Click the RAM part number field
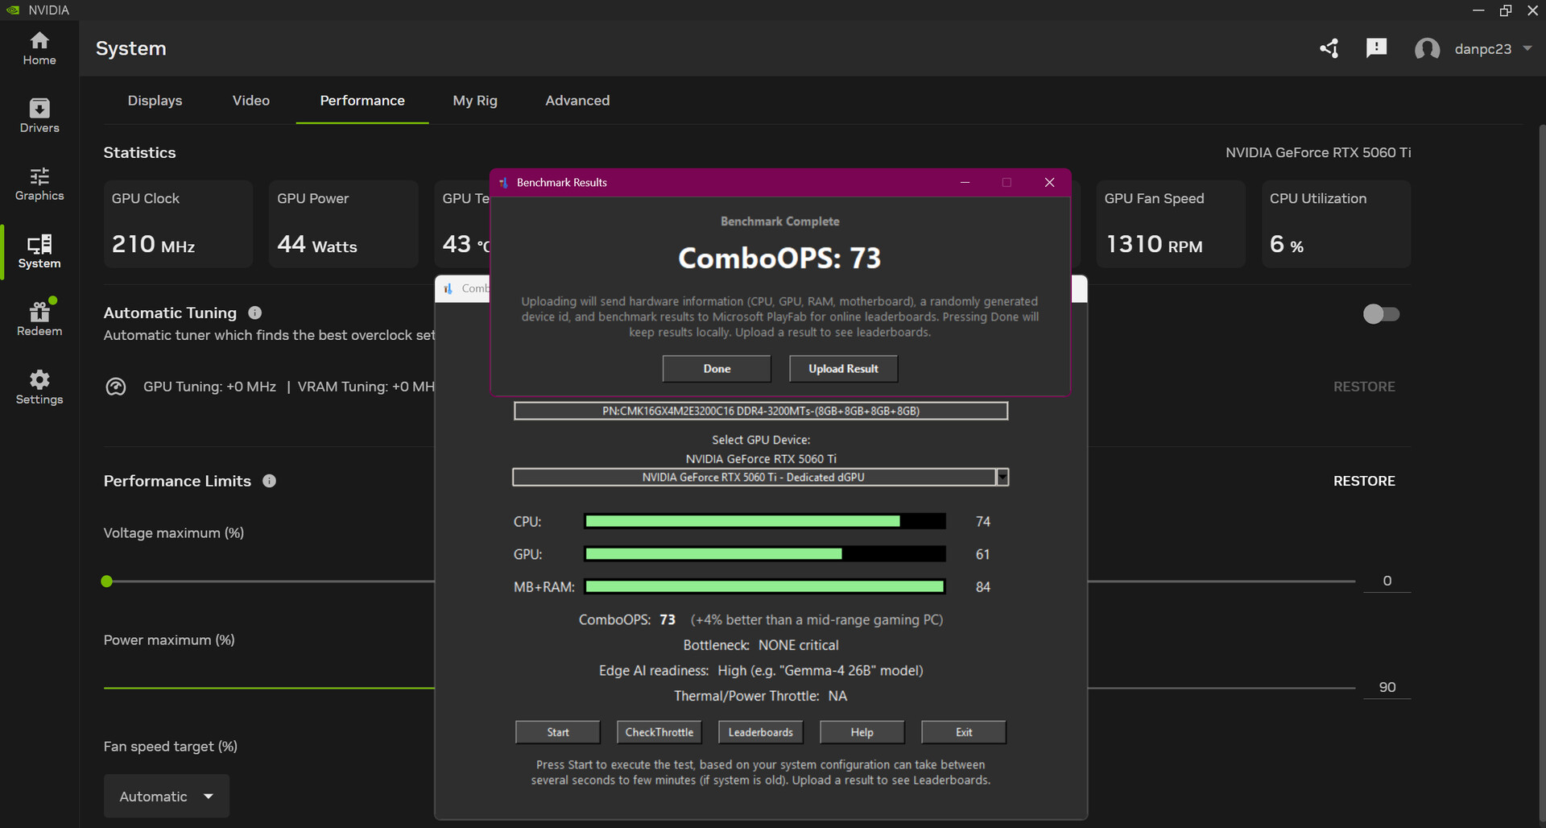1546x828 pixels. (761, 411)
